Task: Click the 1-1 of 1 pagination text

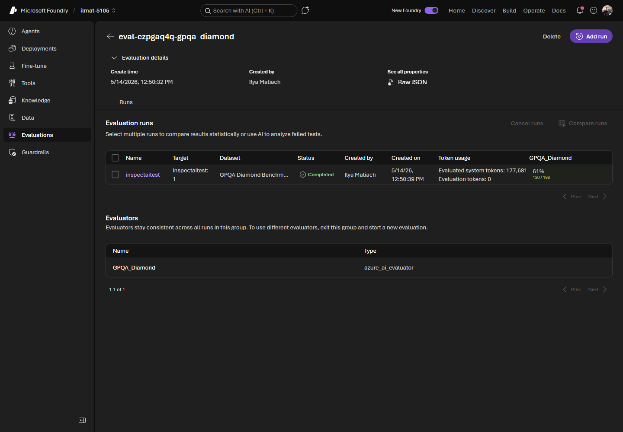Action: pyautogui.click(x=117, y=289)
